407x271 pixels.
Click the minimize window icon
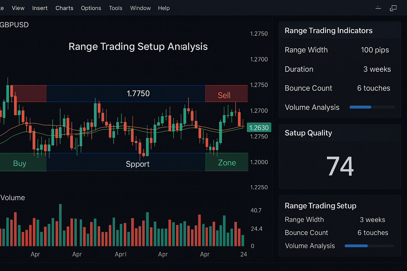tap(378, 8)
